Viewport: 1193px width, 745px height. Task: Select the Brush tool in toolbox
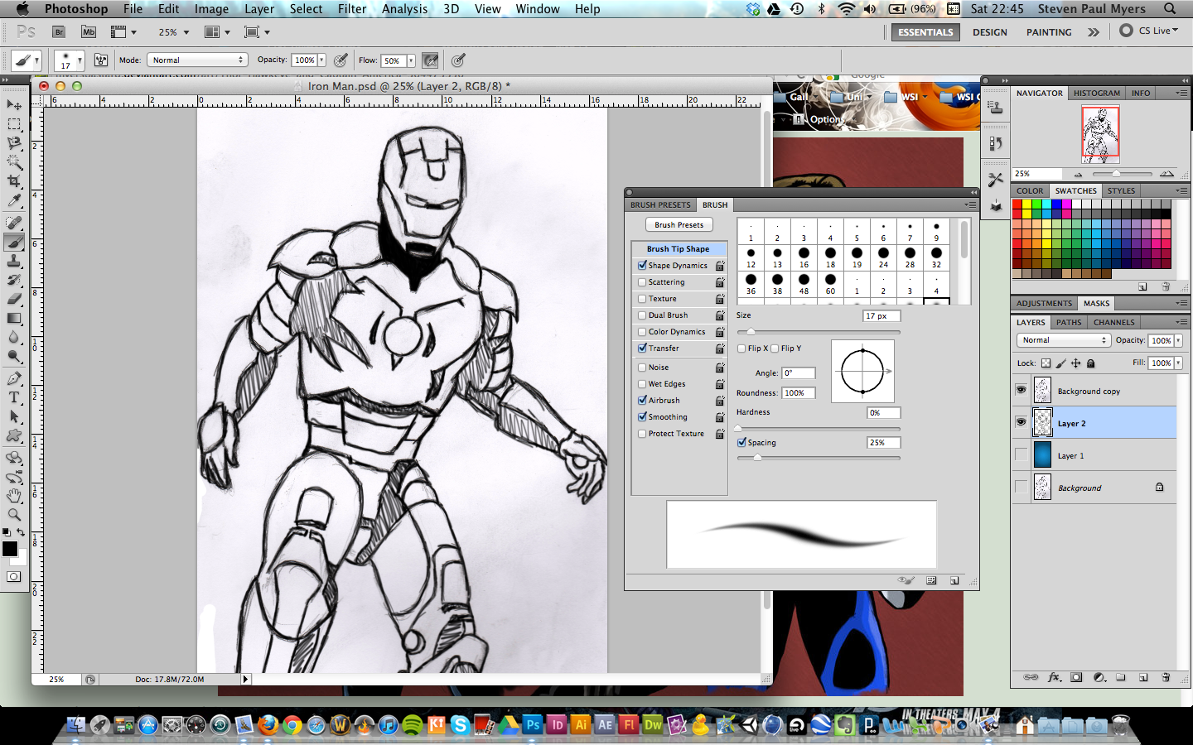(14, 243)
